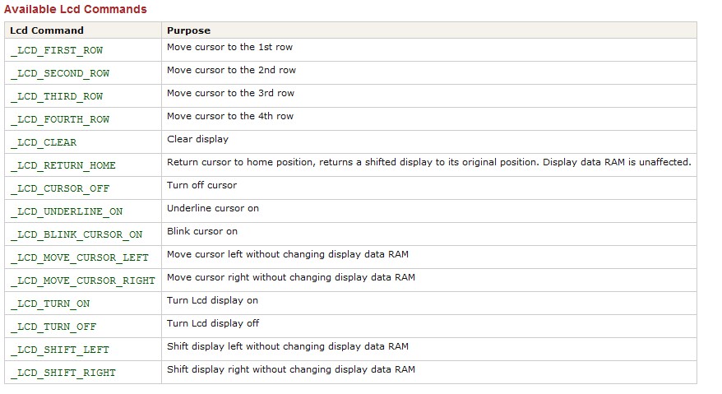Select the _LCD_MOVE_CURSOR_LEFT command
The image size is (722, 394).
pyautogui.click(x=80, y=257)
